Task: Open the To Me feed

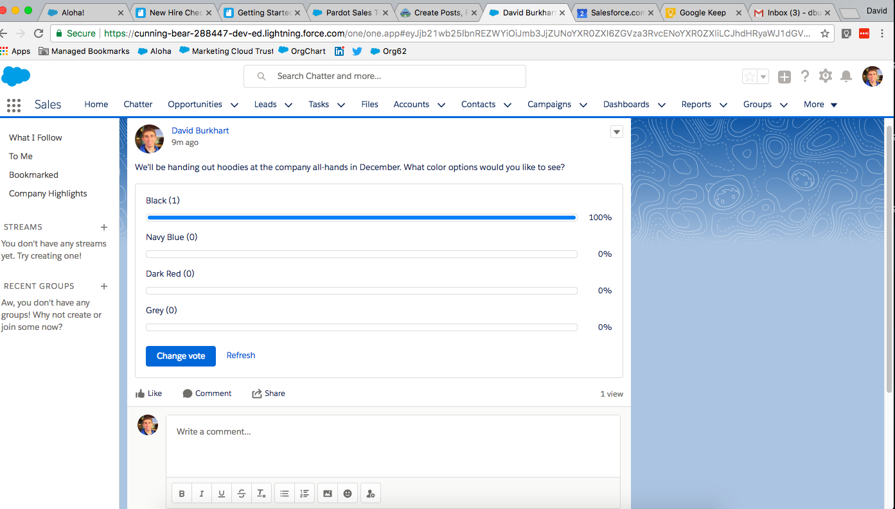Action: [x=21, y=157]
